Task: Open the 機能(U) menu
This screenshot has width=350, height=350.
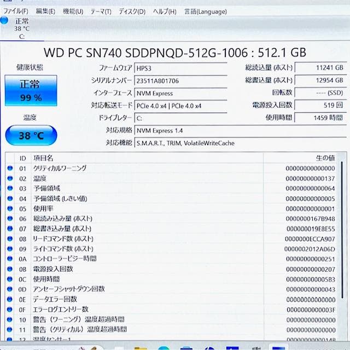Action: 73,11
